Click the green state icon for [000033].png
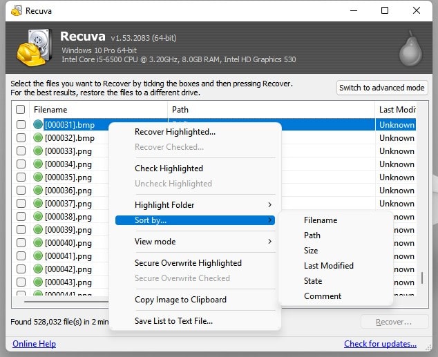 coord(38,151)
